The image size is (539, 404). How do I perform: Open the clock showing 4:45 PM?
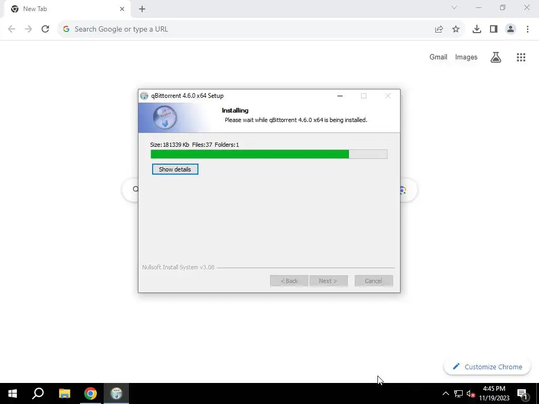click(494, 393)
